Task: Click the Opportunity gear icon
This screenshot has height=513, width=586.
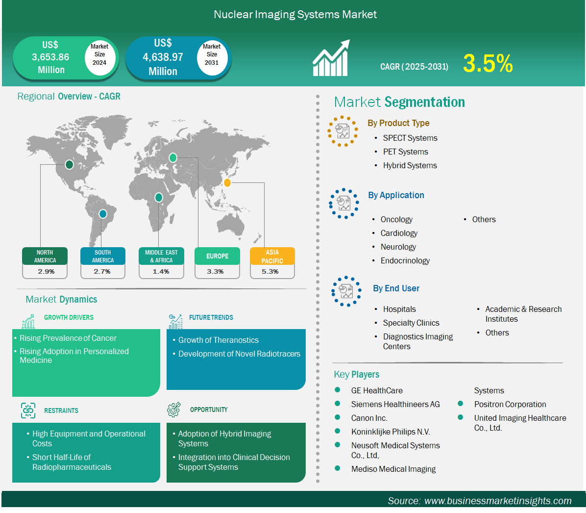Action: (174, 410)
